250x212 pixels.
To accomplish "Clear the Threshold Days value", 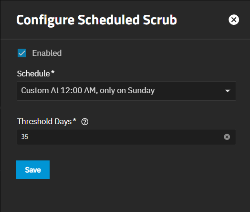I will 227,137.
